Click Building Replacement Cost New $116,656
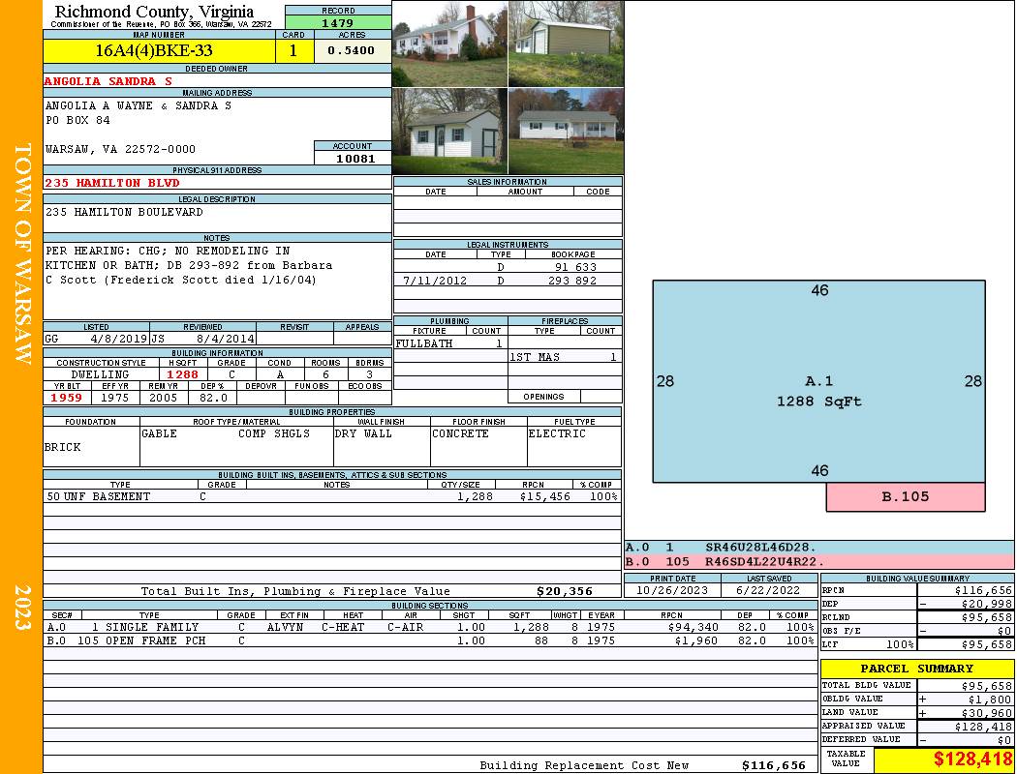Image resolution: width=1017 pixels, height=774 pixels. point(774,765)
